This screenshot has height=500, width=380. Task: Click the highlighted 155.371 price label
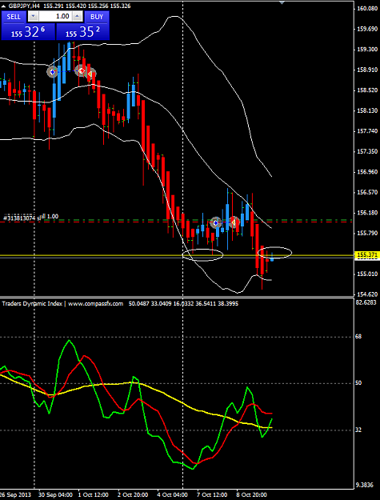(367, 254)
